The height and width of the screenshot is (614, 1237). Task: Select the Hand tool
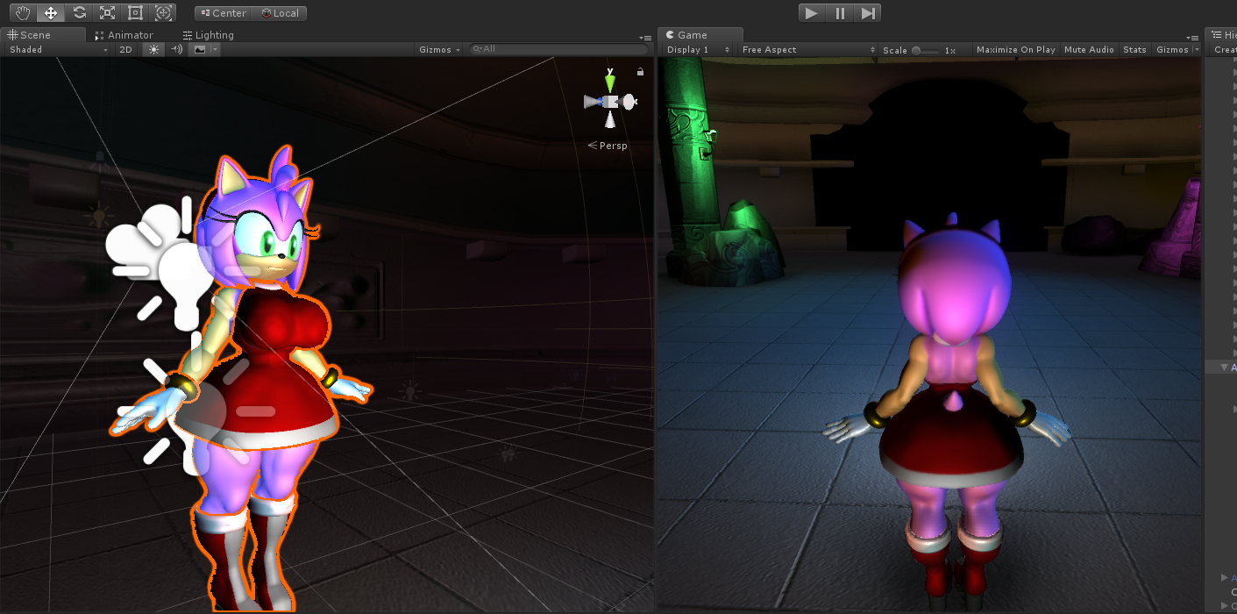(x=23, y=13)
